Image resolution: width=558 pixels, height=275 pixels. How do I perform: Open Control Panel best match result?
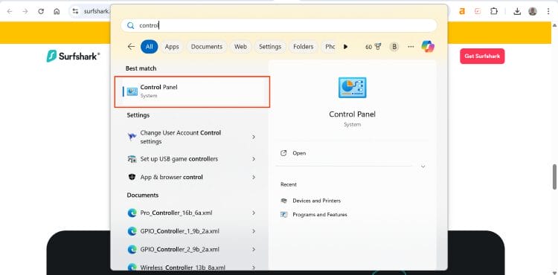click(192, 91)
